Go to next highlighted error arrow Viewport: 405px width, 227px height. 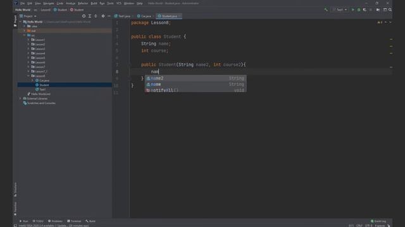[x=390, y=23]
